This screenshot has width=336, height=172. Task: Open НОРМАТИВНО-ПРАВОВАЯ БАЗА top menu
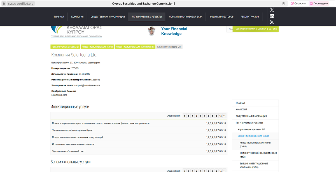[x=186, y=17]
